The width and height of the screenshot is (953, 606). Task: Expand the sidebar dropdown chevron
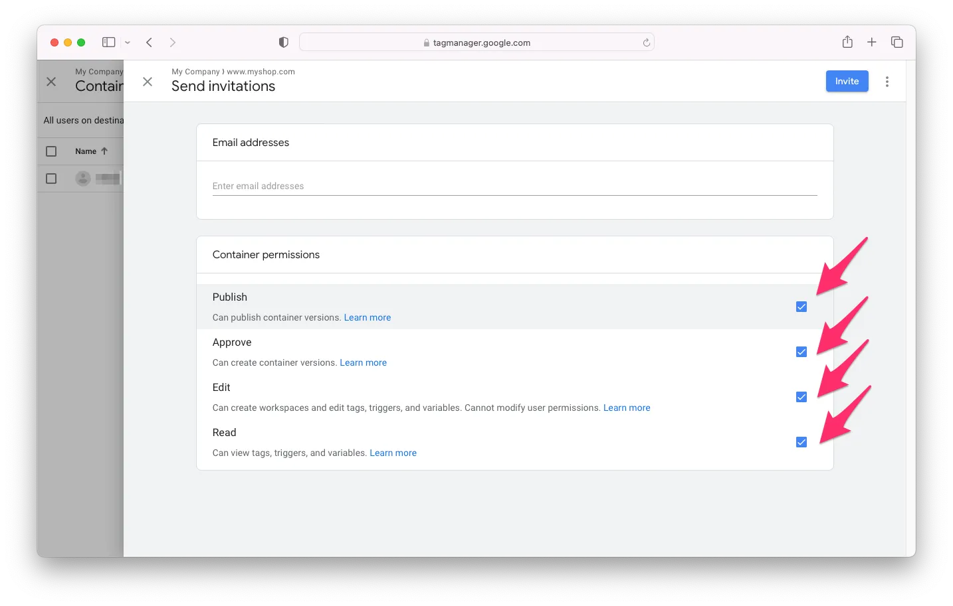click(x=128, y=42)
